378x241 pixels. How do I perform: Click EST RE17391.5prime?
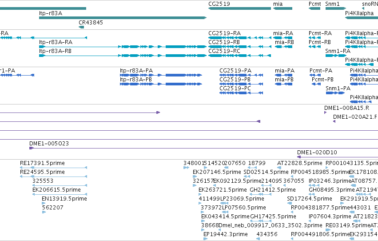tap(53, 168)
